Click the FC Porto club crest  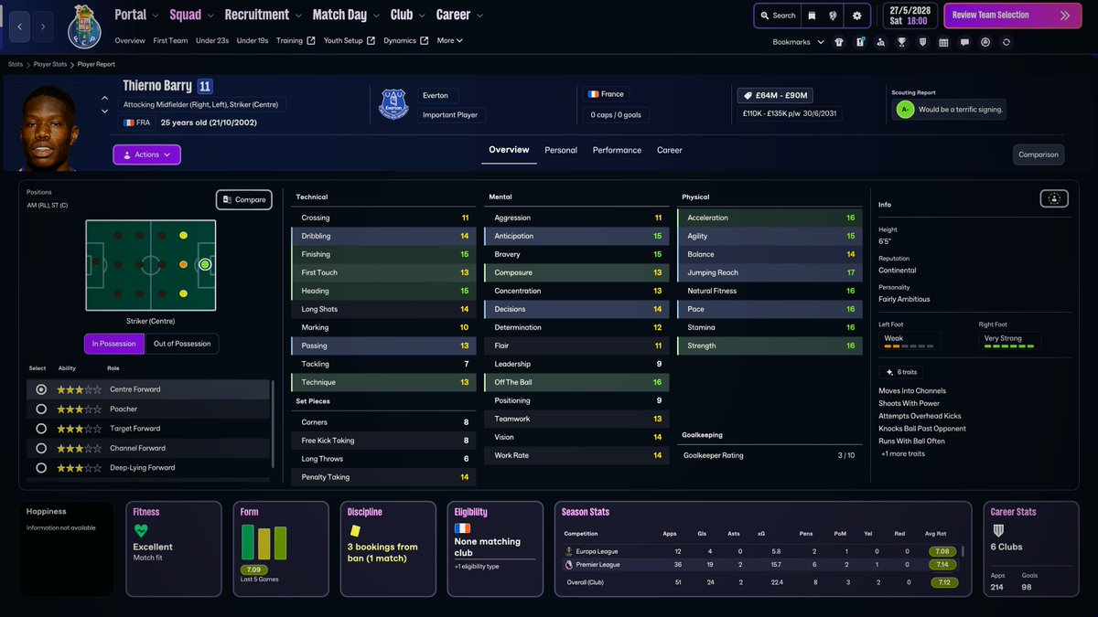pyautogui.click(x=84, y=27)
